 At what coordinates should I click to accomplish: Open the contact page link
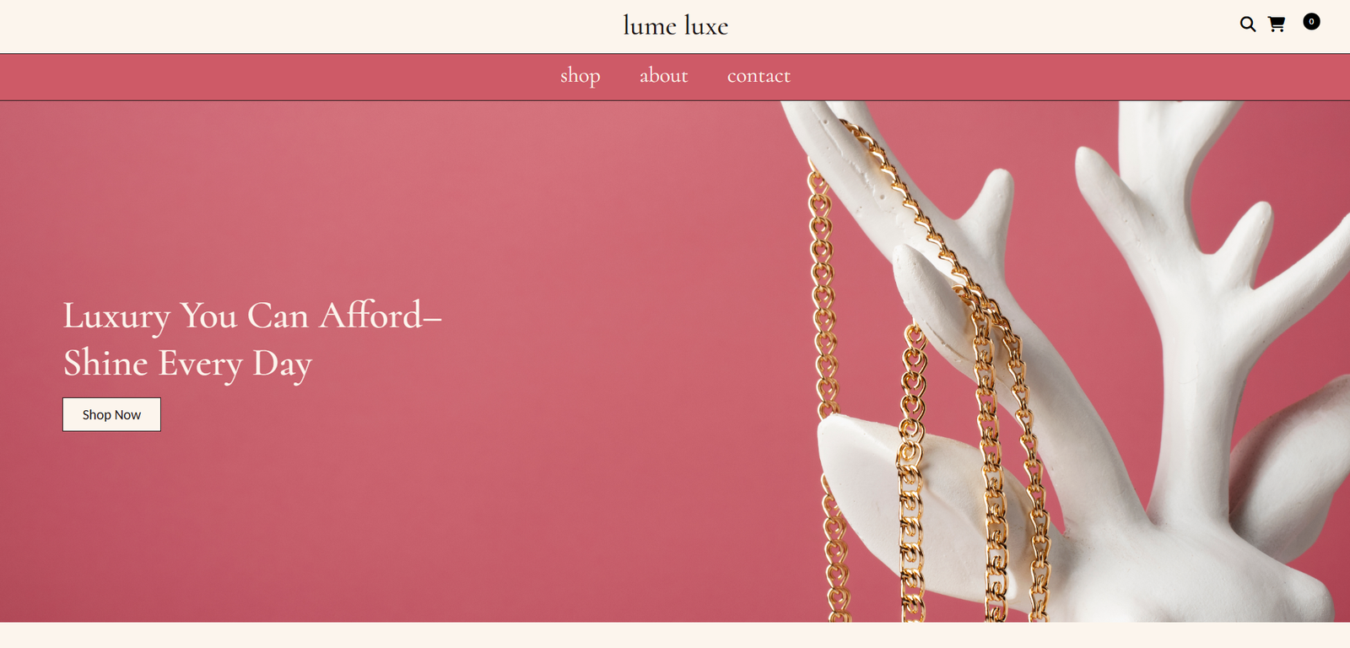(759, 76)
